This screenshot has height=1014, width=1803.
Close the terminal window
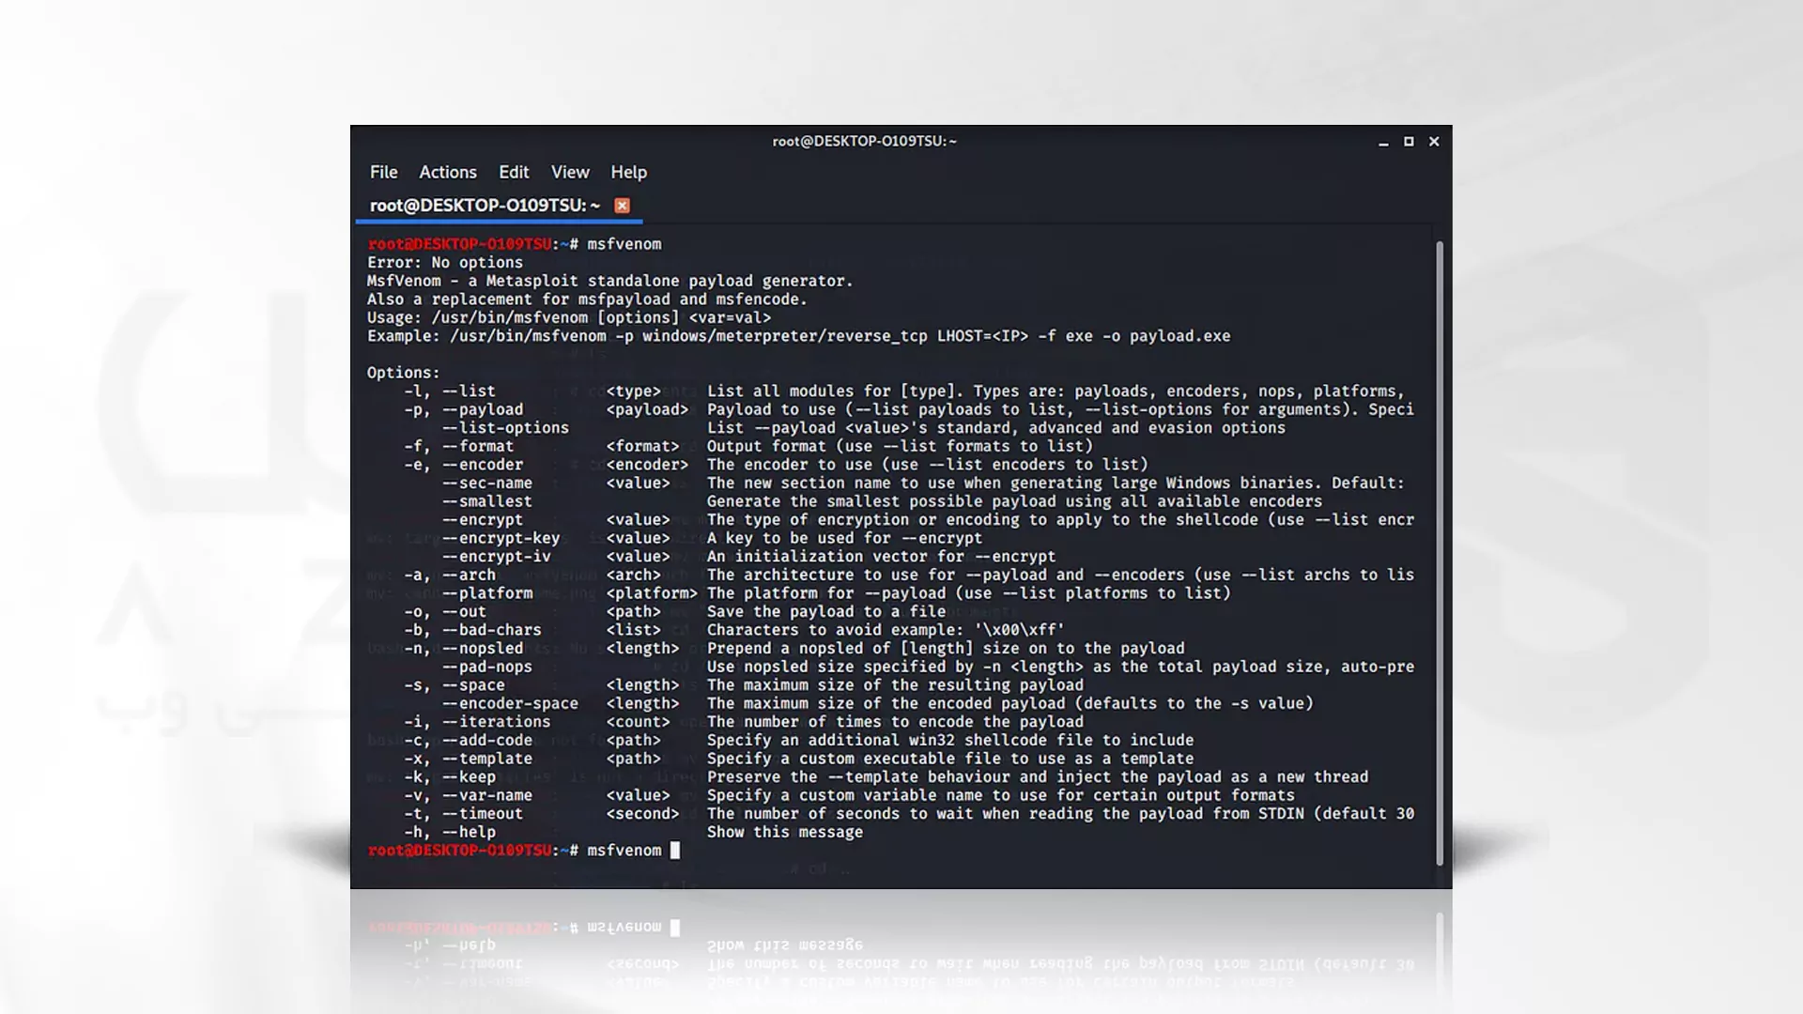1434,142
